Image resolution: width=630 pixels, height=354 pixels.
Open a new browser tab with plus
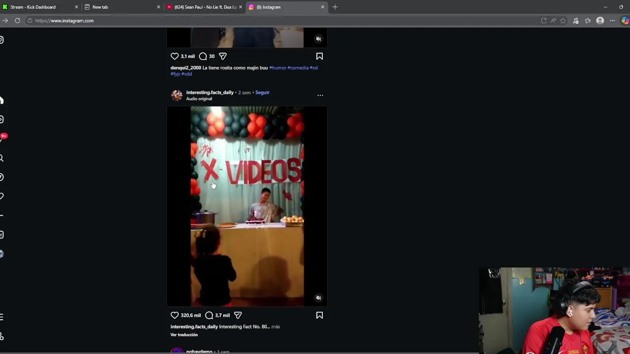[335, 7]
